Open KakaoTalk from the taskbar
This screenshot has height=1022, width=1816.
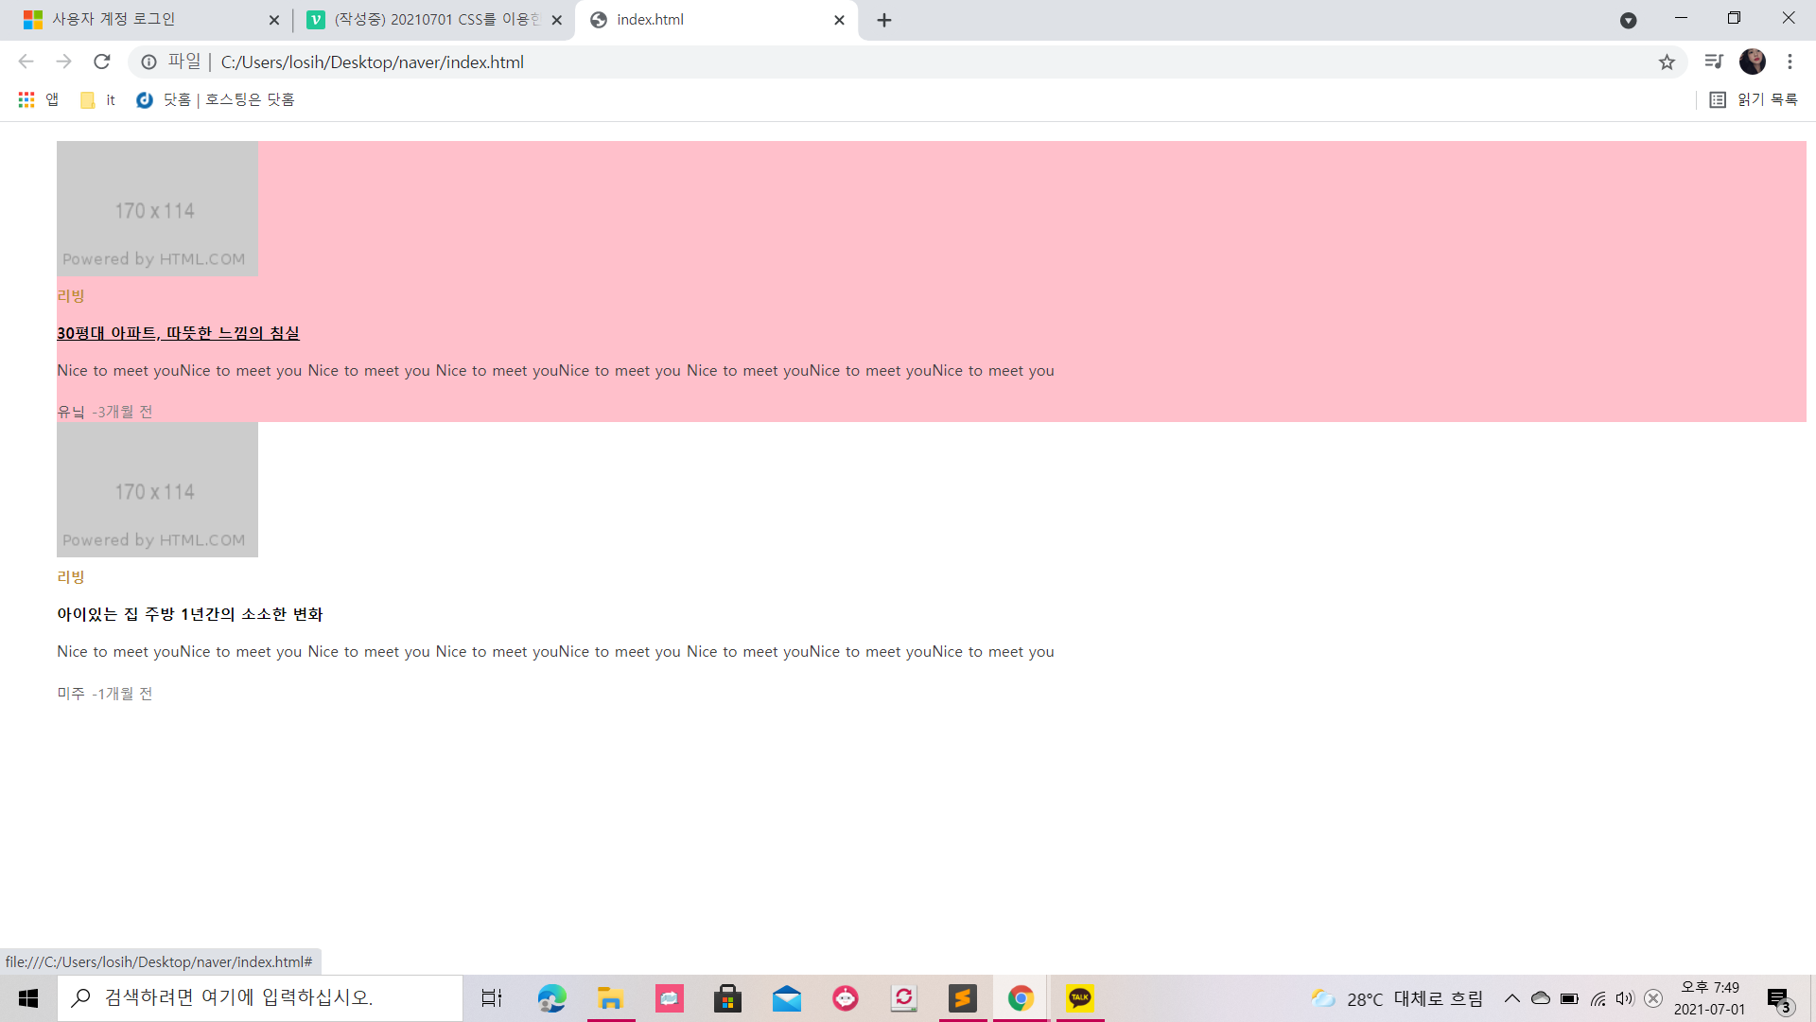1079,998
